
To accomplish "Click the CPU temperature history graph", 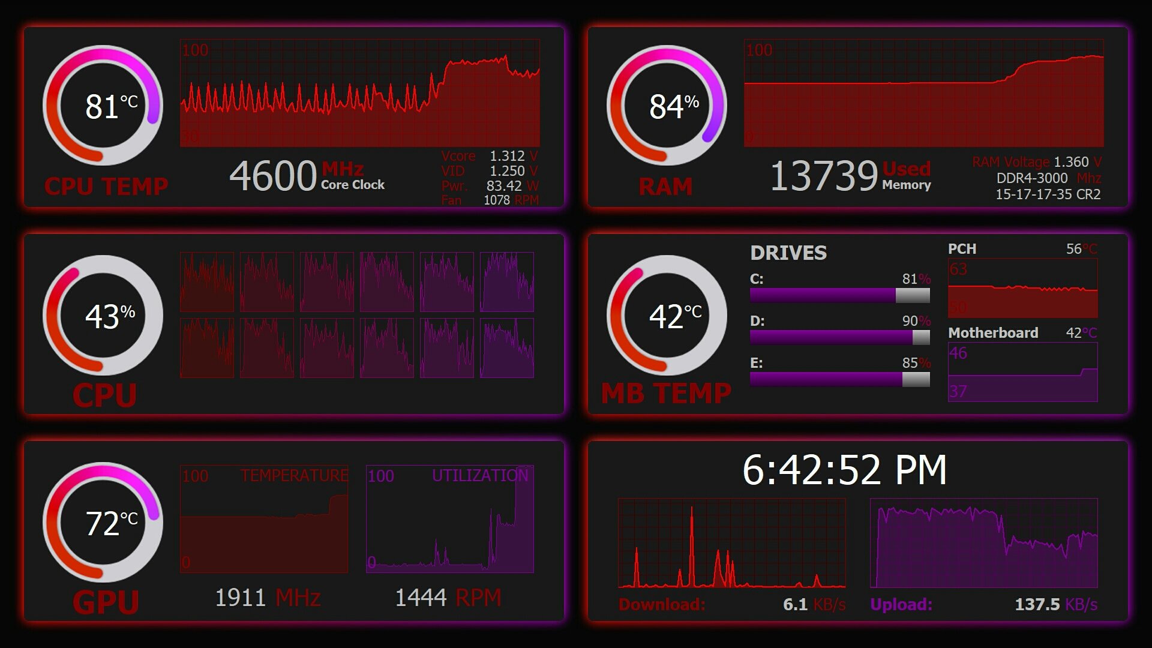I will click(360, 93).
